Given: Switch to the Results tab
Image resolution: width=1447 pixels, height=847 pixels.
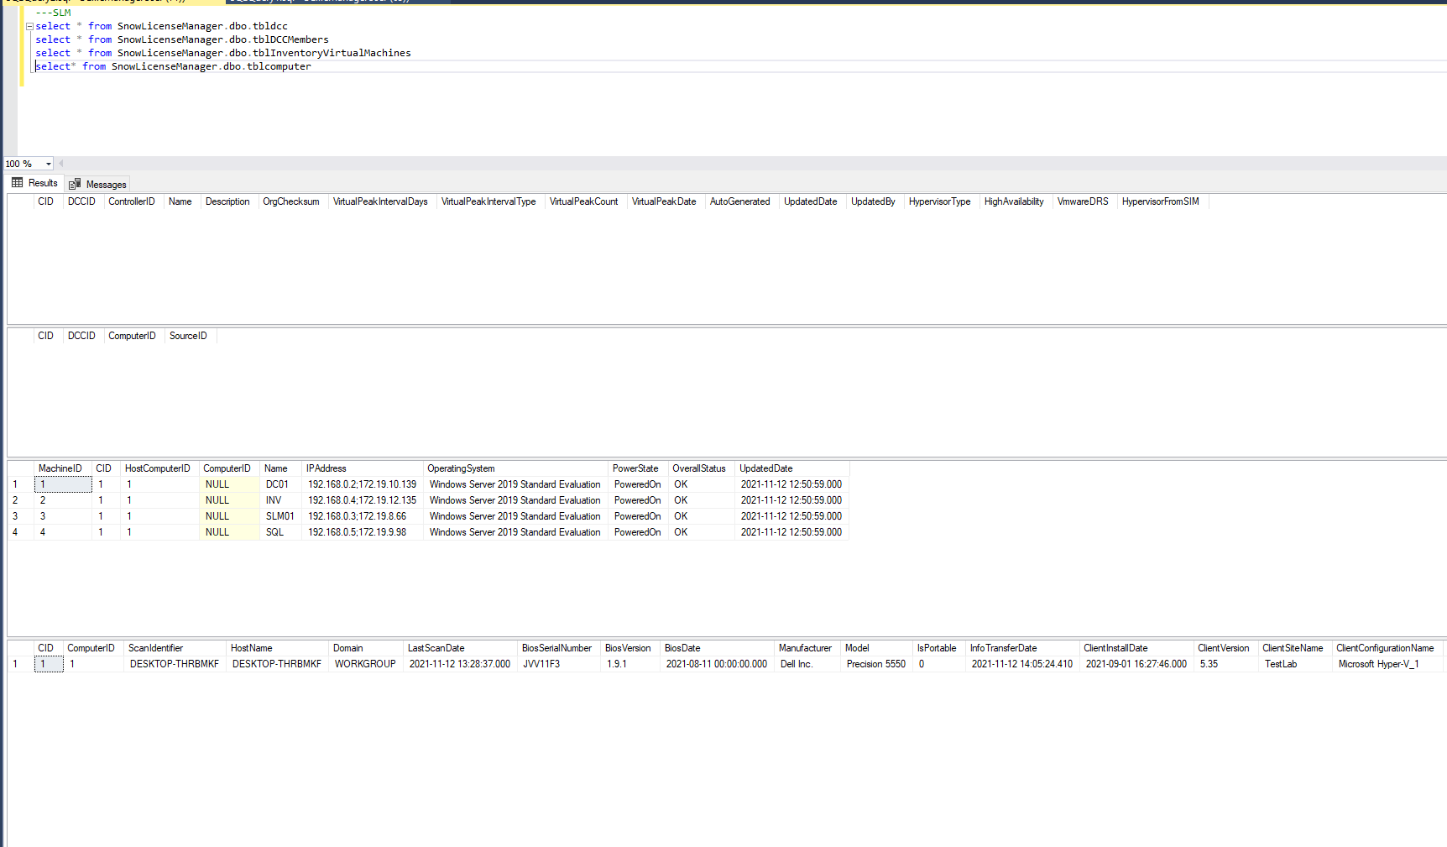Looking at the screenshot, I should click(x=34, y=183).
